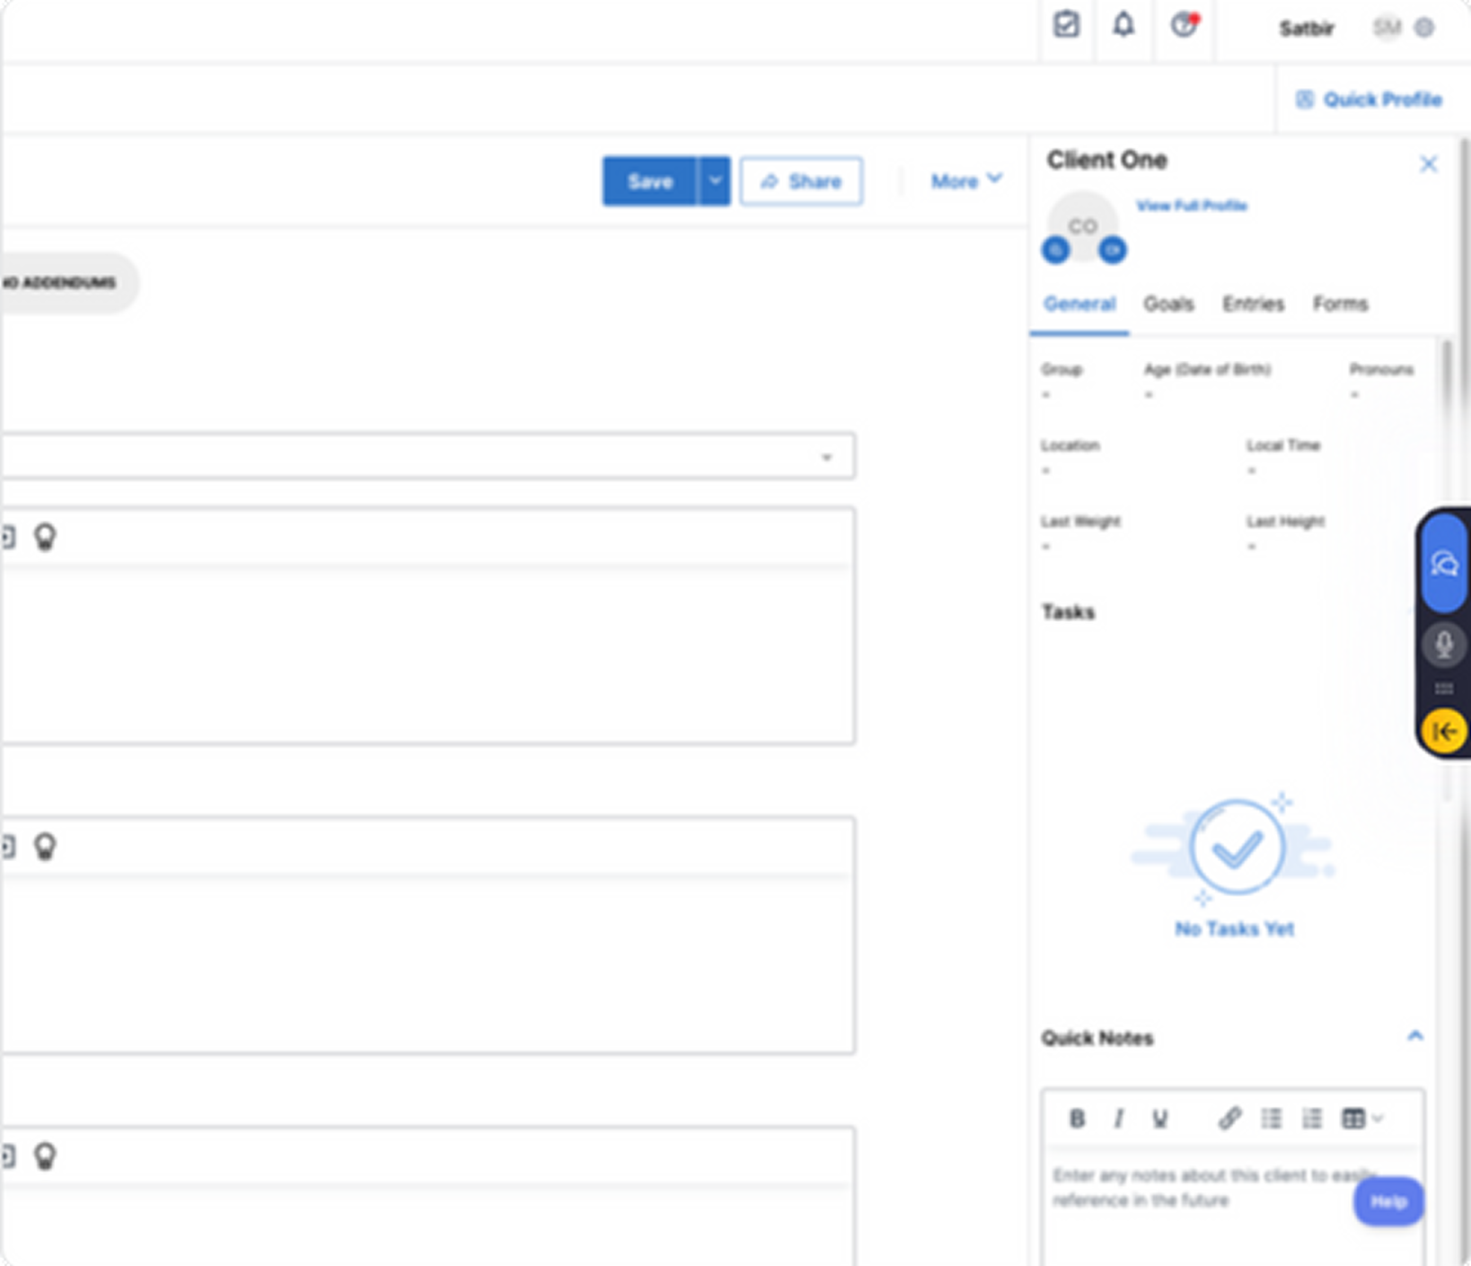The height and width of the screenshot is (1266, 1471).
Task: Click inside the first section text area
Action: point(427,655)
